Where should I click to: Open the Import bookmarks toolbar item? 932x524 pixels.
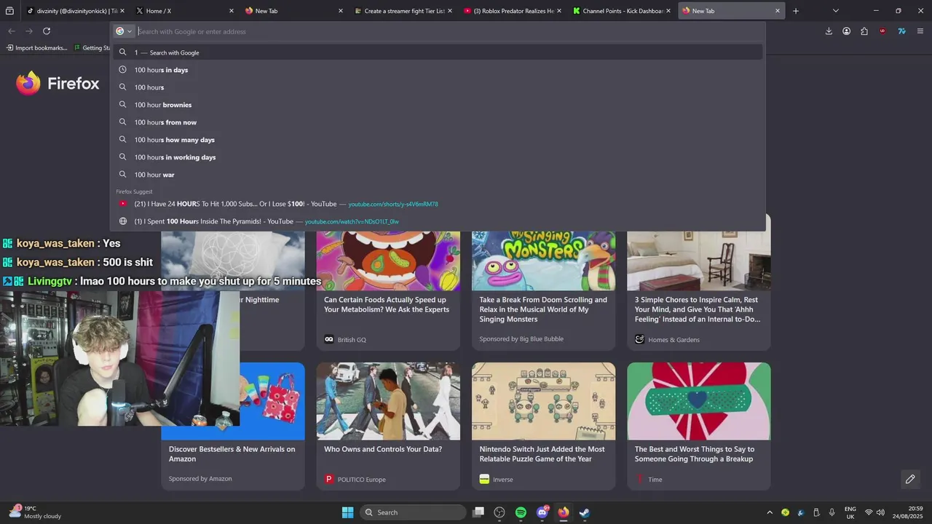(36, 48)
